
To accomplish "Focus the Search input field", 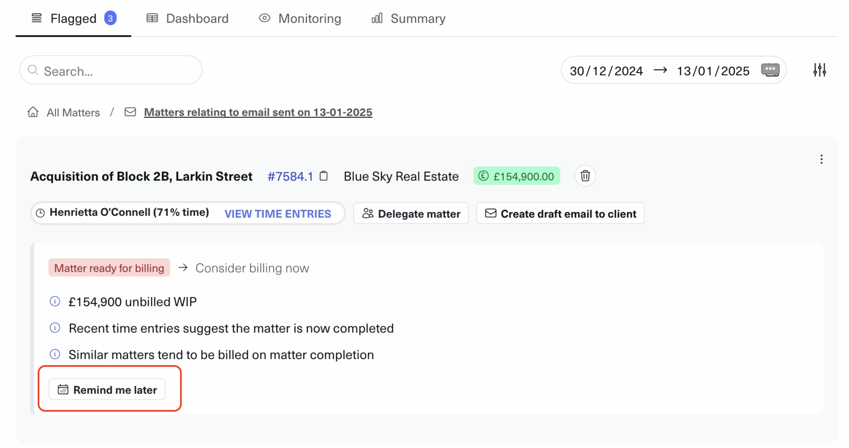I will click(114, 71).
